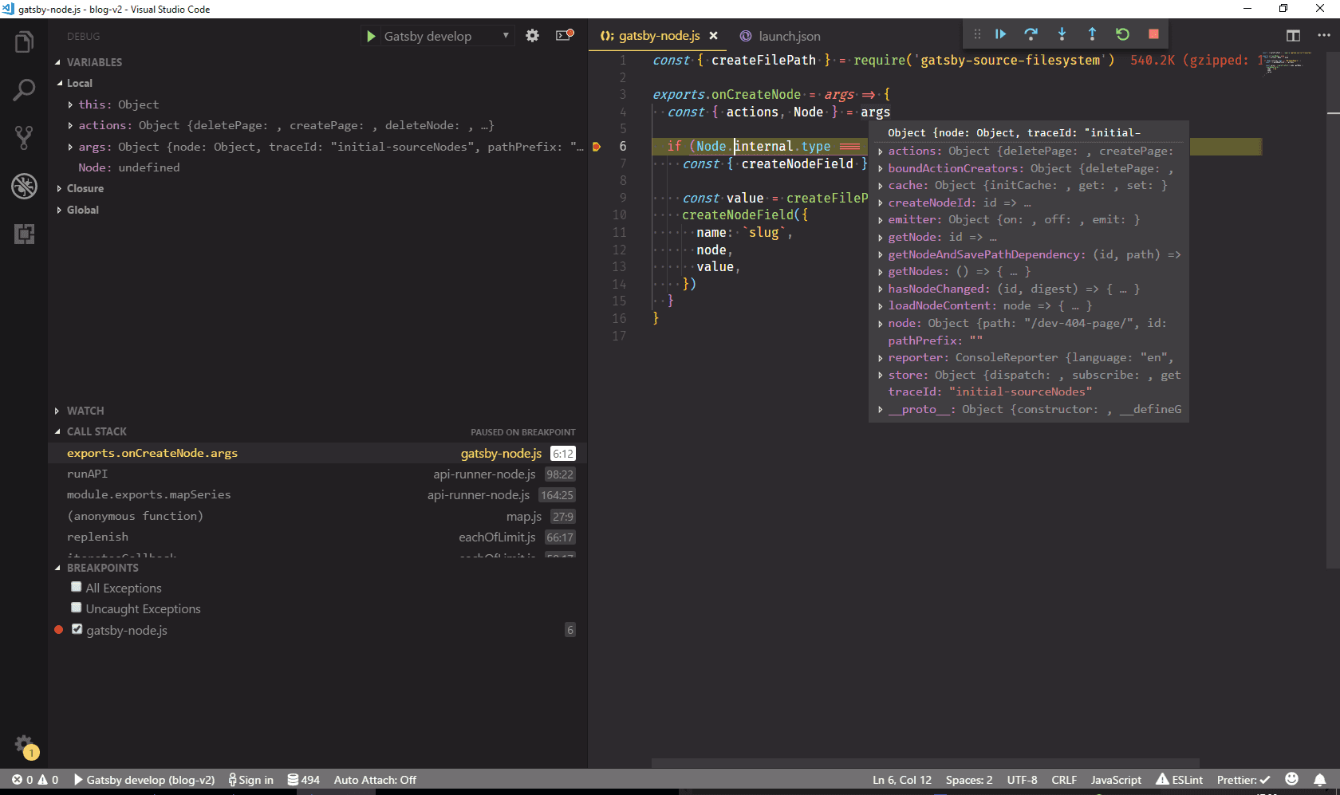The image size is (1340, 795).
Task: Open the Extensions view icon
Action: coord(24,234)
